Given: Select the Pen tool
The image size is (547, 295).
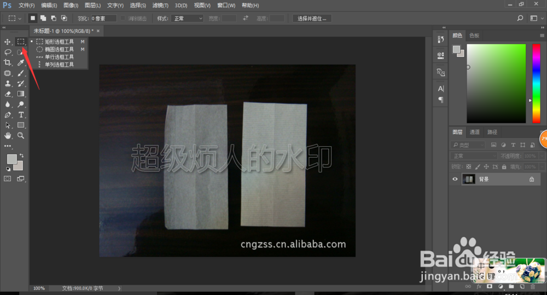Looking at the screenshot, I should click(7, 115).
